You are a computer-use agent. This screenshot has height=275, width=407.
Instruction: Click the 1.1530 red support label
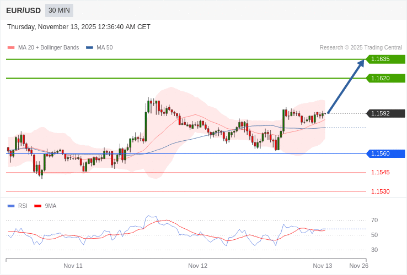pos(380,191)
